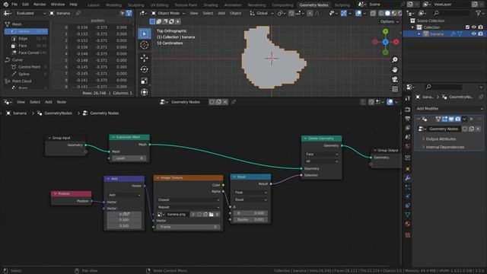The height and width of the screenshot is (274, 487).
Task: Adjust the Frame field on Image Texture
Action: tap(188, 227)
